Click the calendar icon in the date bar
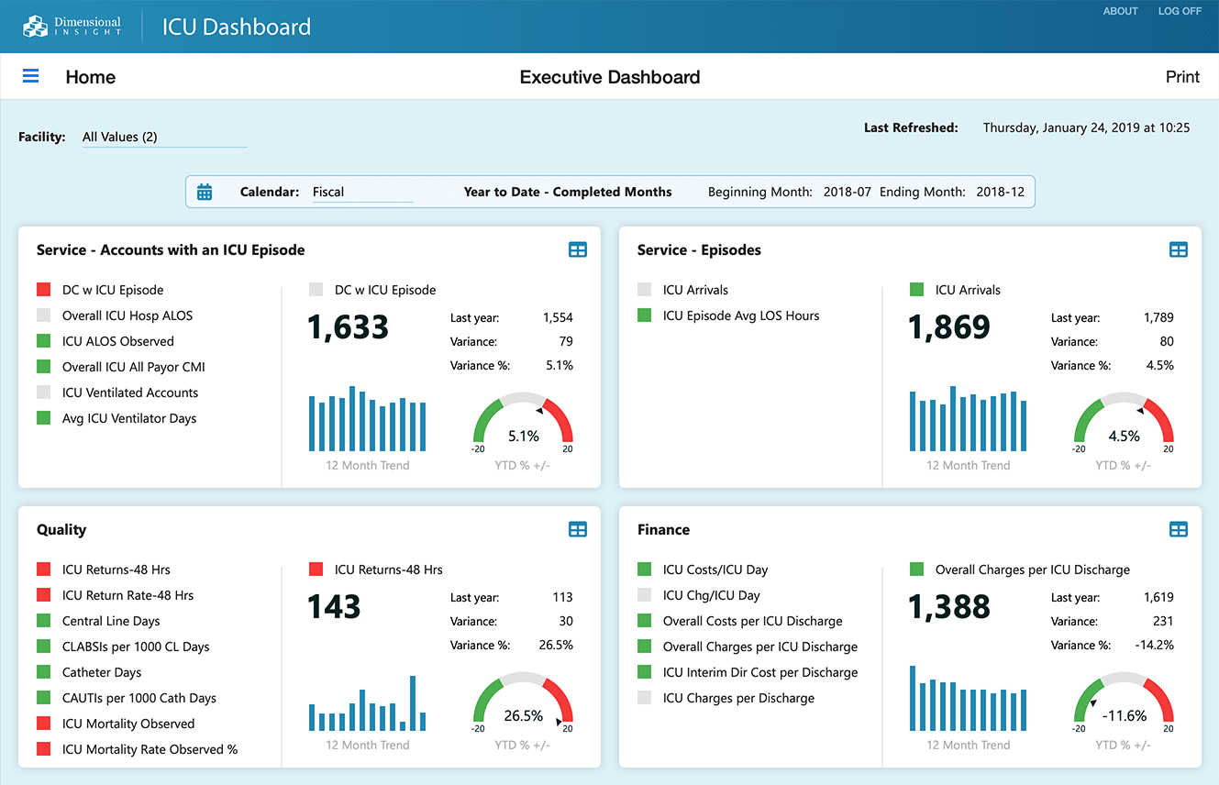1219x785 pixels. coord(204,192)
